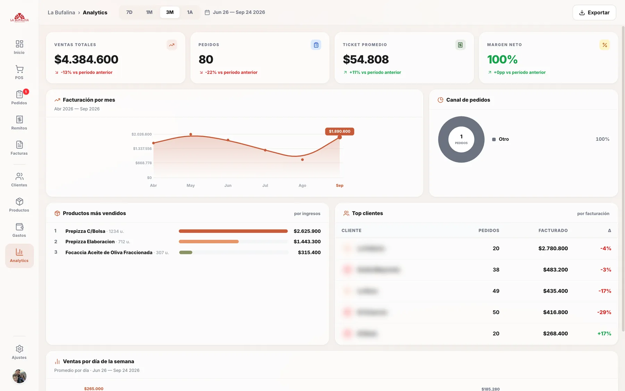The height and width of the screenshot is (391, 625).
Task: Click the Margen Neto percent icon
Action: pyautogui.click(x=605, y=45)
